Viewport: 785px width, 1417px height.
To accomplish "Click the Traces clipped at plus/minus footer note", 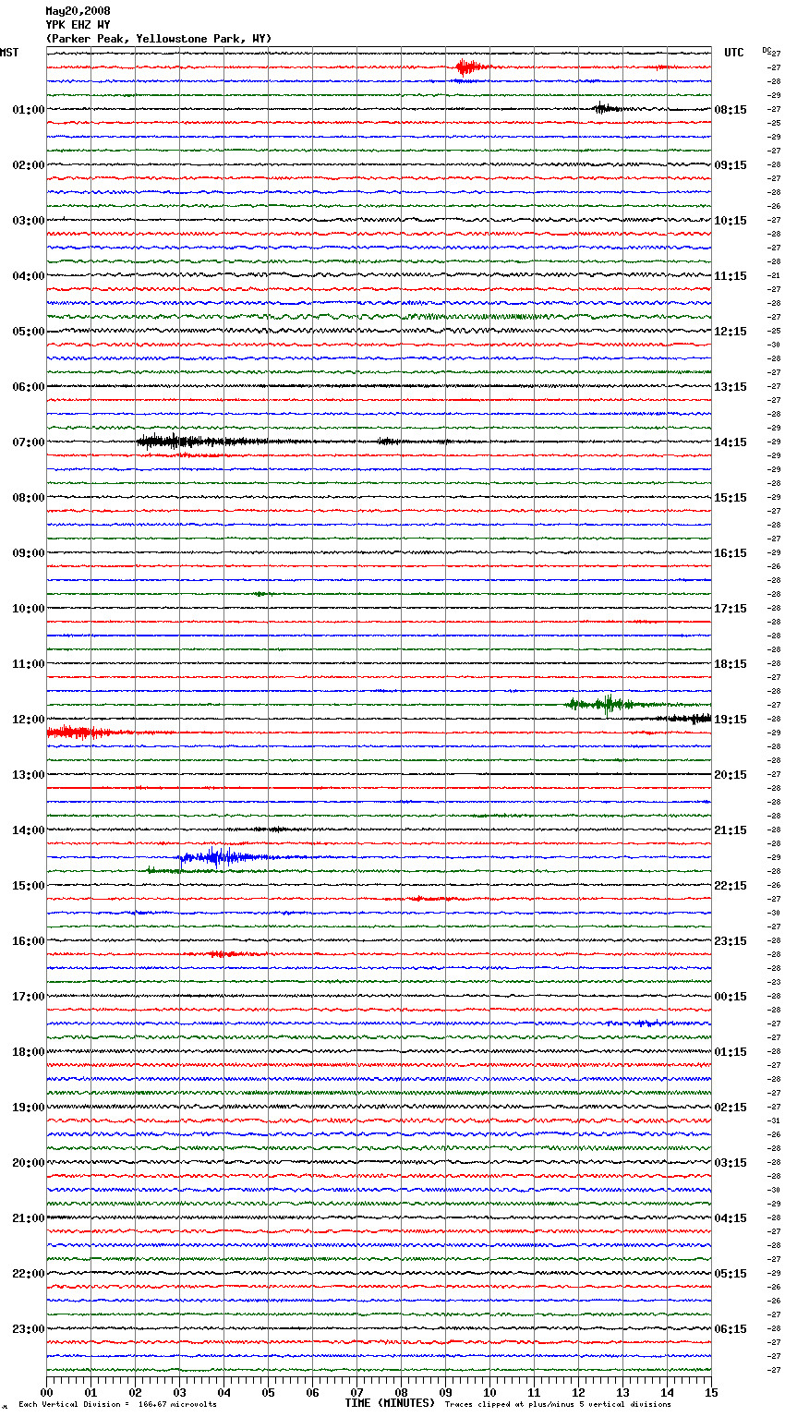I will click(558, 1405).
